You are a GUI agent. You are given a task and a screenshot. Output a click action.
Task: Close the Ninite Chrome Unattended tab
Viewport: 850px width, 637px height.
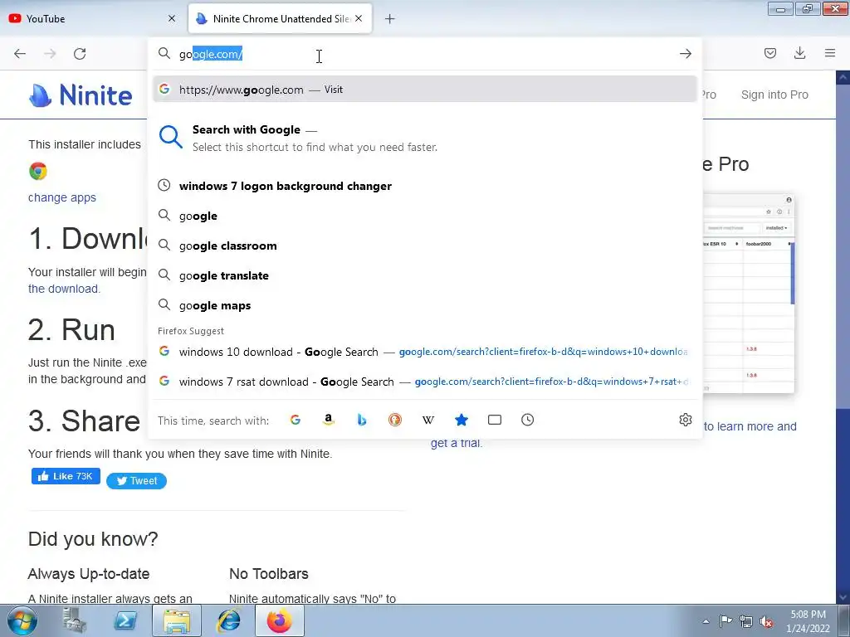click(359, 18)
